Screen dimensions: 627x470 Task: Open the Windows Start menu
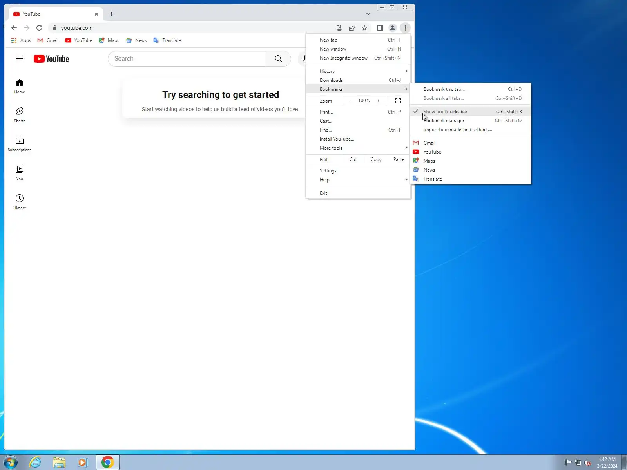tap(11, 463)
